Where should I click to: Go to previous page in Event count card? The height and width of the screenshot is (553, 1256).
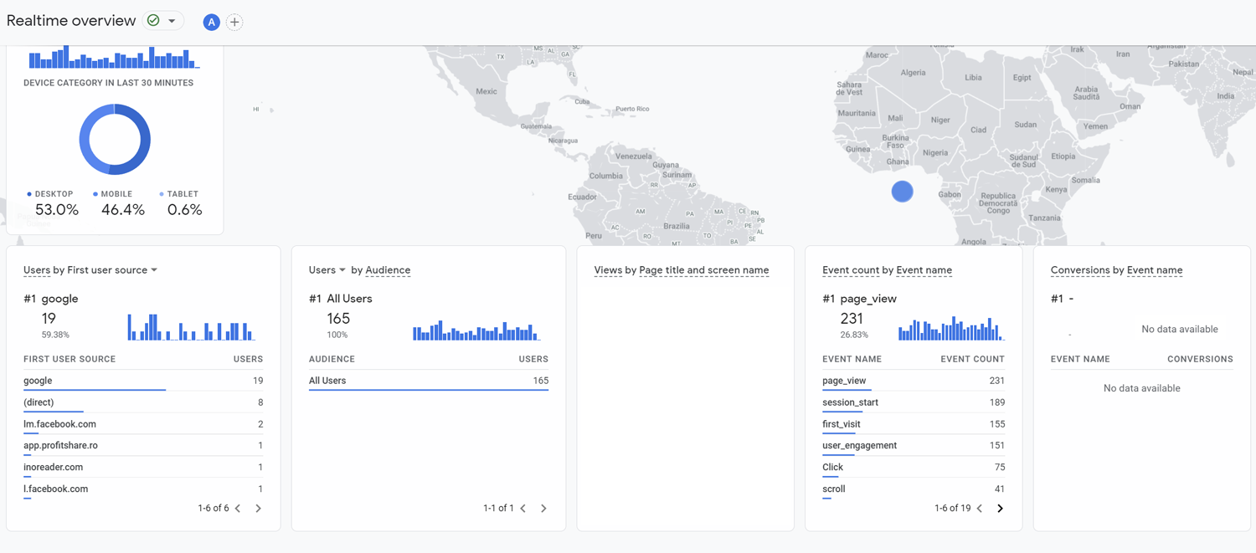(x=980, y=508)
